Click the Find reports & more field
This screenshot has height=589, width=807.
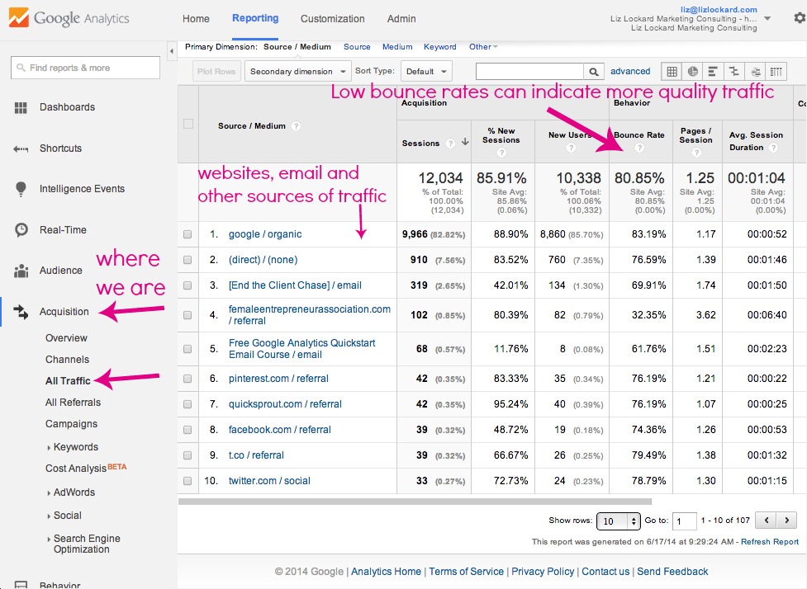85,68
